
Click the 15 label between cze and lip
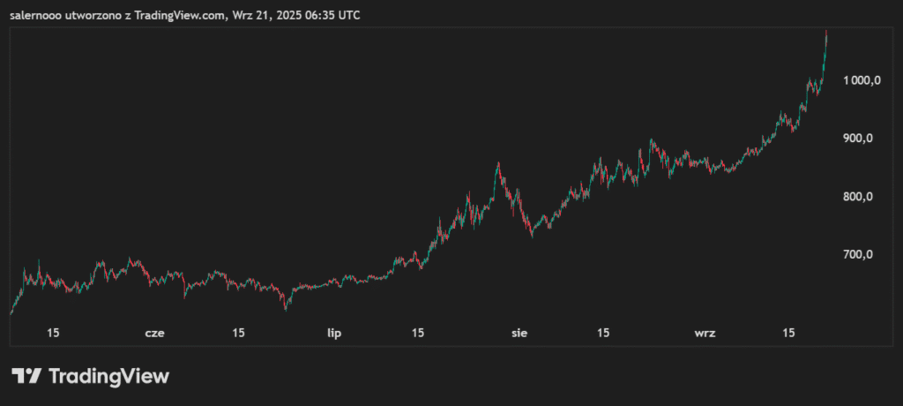click(x=238, y=333)
